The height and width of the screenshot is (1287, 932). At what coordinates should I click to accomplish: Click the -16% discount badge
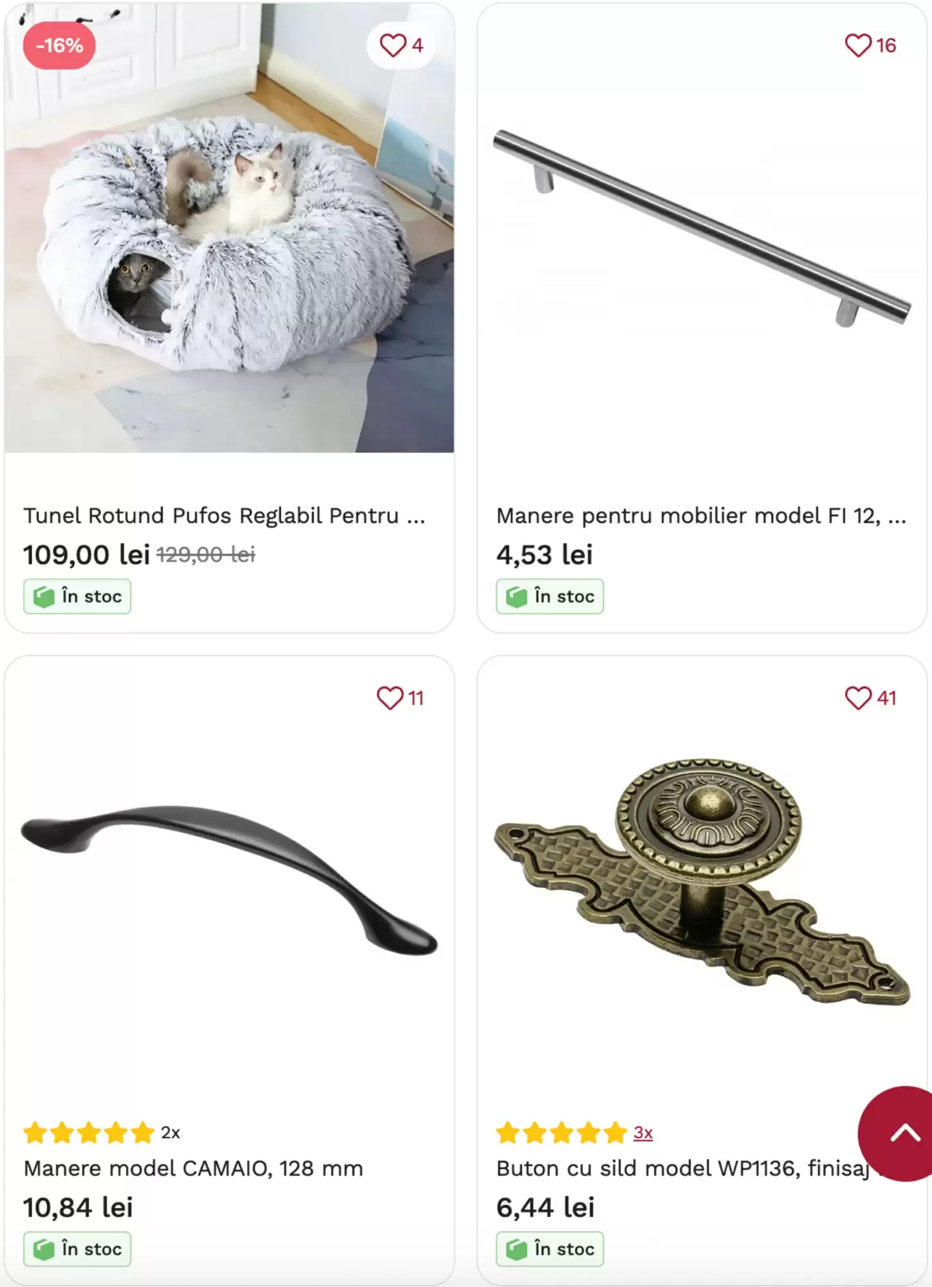click(x=59, y=46)
